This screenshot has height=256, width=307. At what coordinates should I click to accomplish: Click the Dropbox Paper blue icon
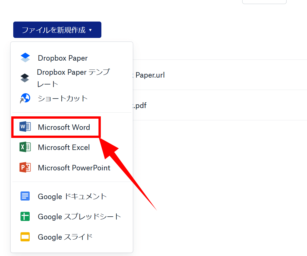[x=25, y=58]
